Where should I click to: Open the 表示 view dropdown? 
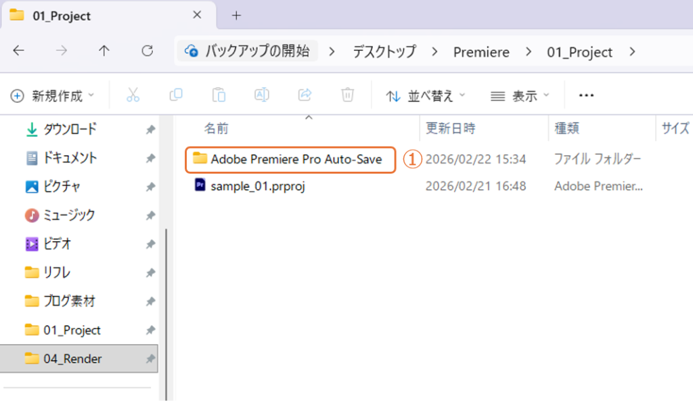520,96
